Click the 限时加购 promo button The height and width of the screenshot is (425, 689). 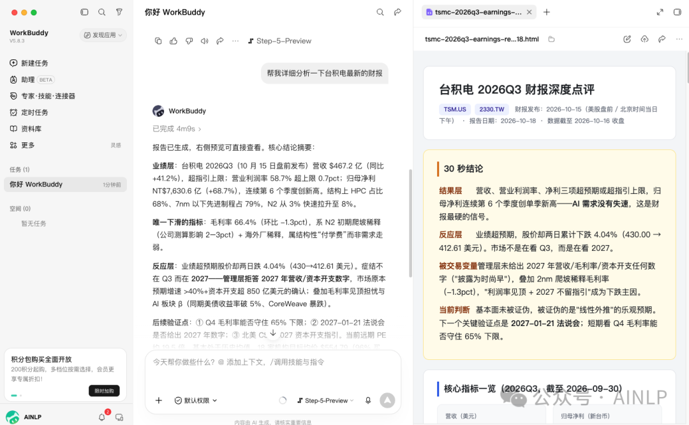(104, 391)
